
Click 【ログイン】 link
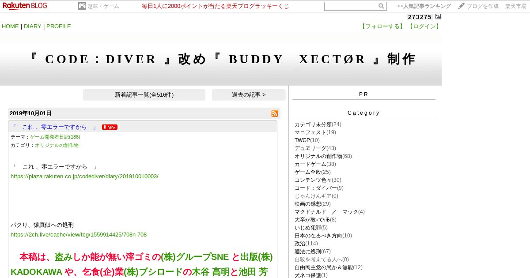[x=424, y=26]
